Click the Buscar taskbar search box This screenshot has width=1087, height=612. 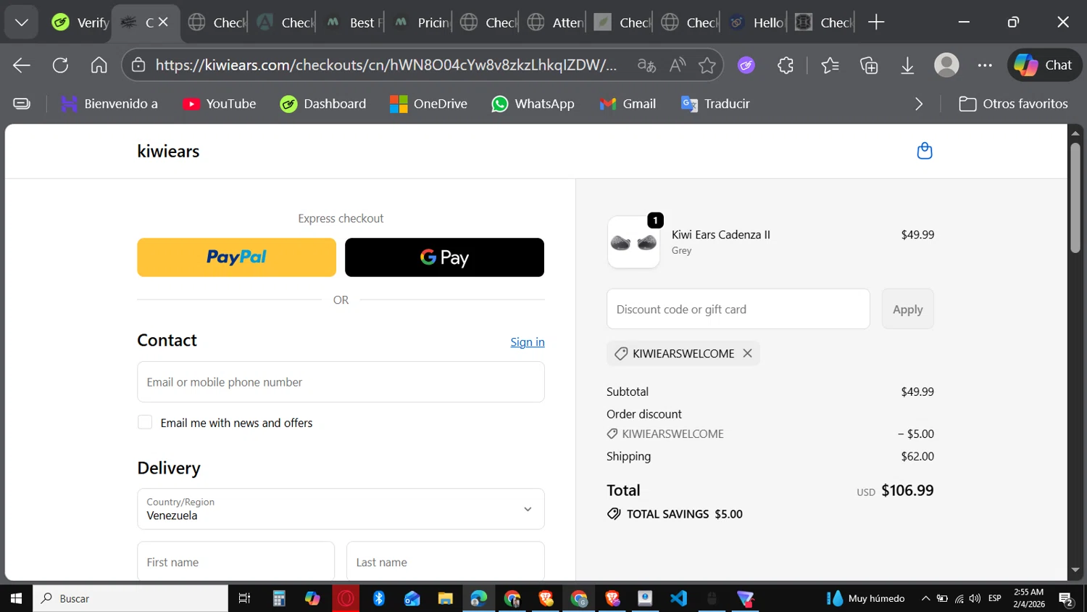tap(130, 598)
